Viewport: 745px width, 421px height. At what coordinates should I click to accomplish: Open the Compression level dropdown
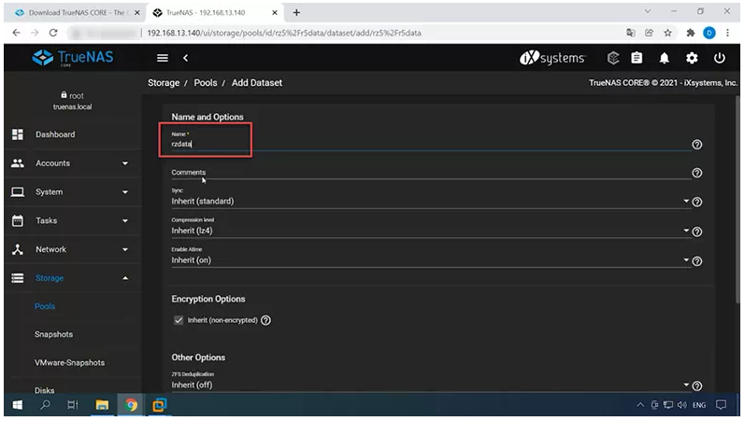click(x=431, y=231)
